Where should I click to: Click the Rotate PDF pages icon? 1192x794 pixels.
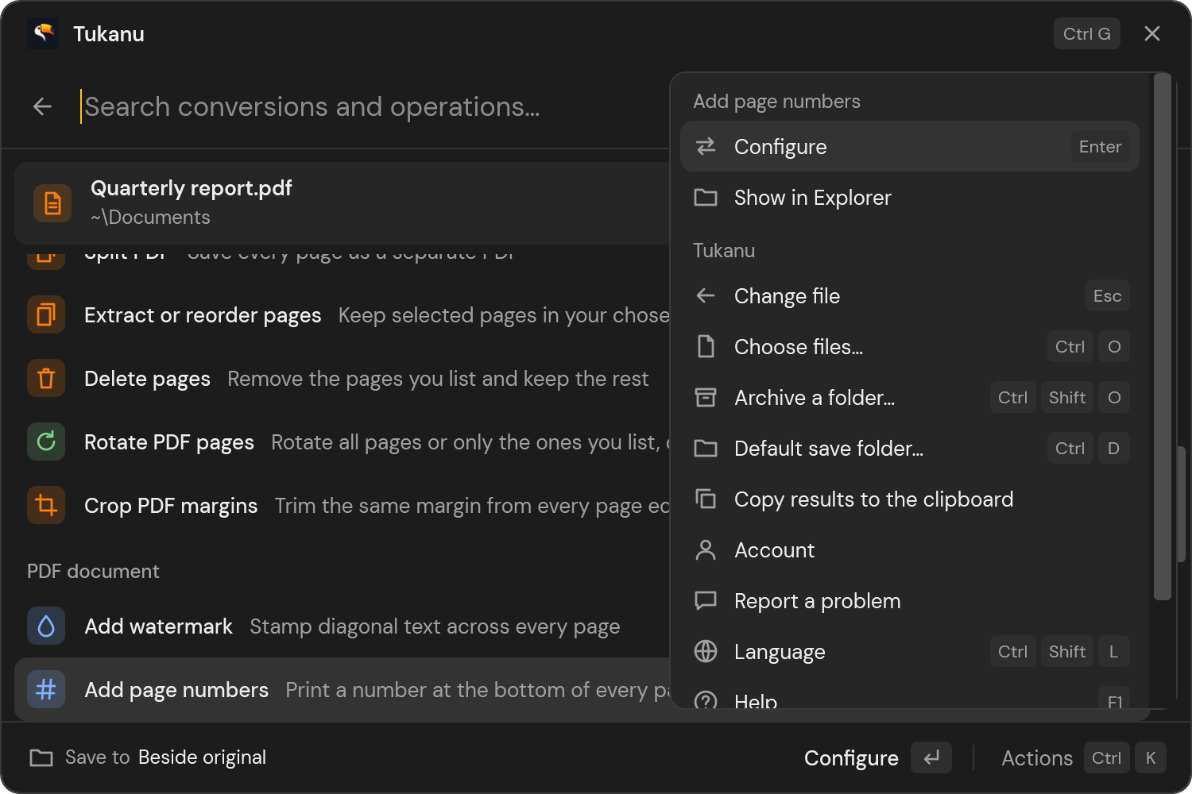(x=46, y=441)
